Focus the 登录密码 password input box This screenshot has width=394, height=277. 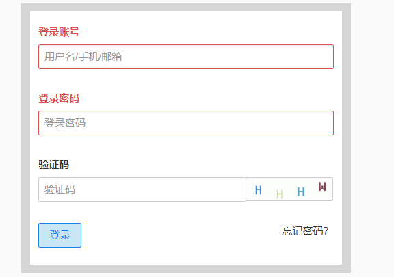click(x=186, y=123)
